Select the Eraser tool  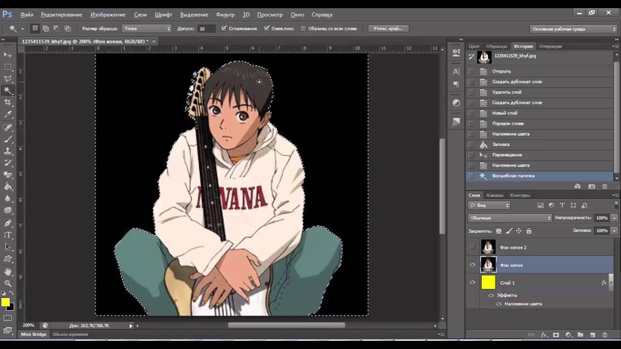click(x=8, y=174)
